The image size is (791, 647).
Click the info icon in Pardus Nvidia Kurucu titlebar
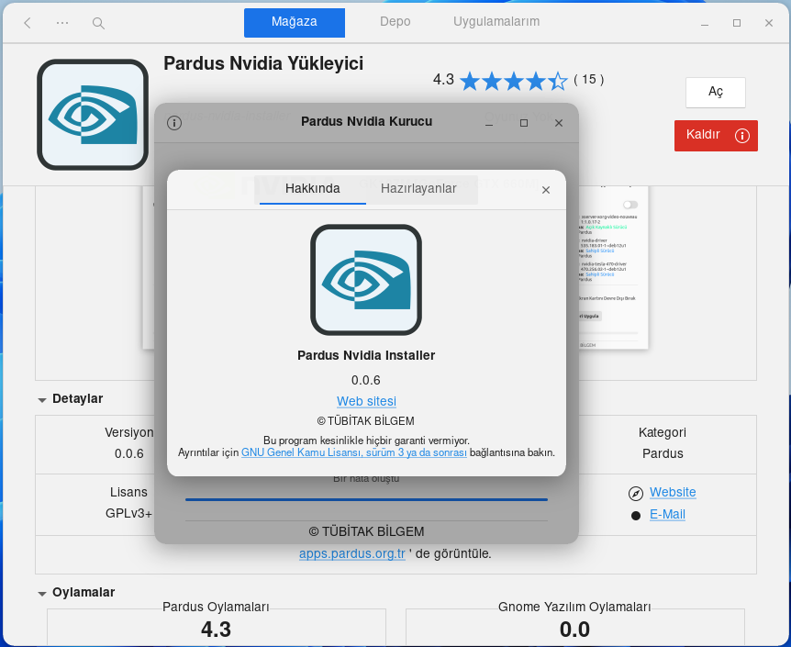pyautogui.click(x=174, y=123)
